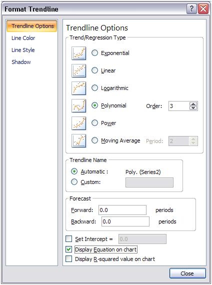
Task: Click the Close button
Action: [187, 273]
